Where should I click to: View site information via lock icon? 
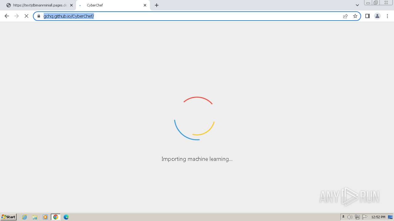coord(39,16)
